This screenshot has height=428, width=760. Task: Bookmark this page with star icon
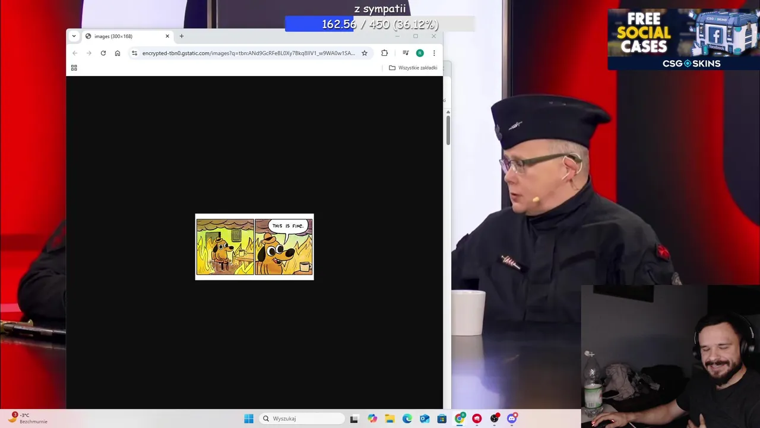(x=365, y=53)
